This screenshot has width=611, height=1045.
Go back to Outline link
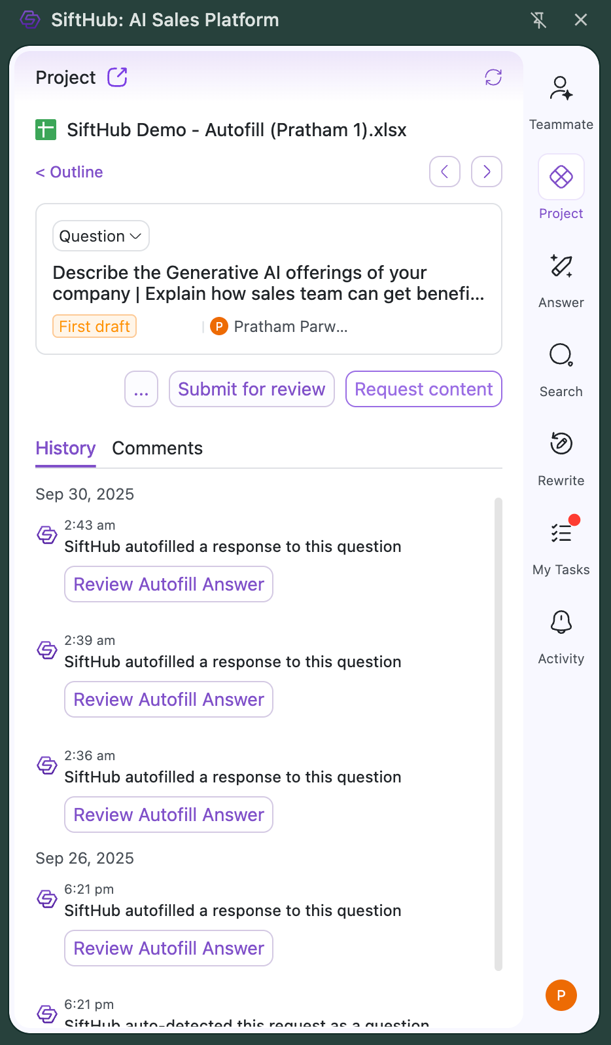pos(69,172)
